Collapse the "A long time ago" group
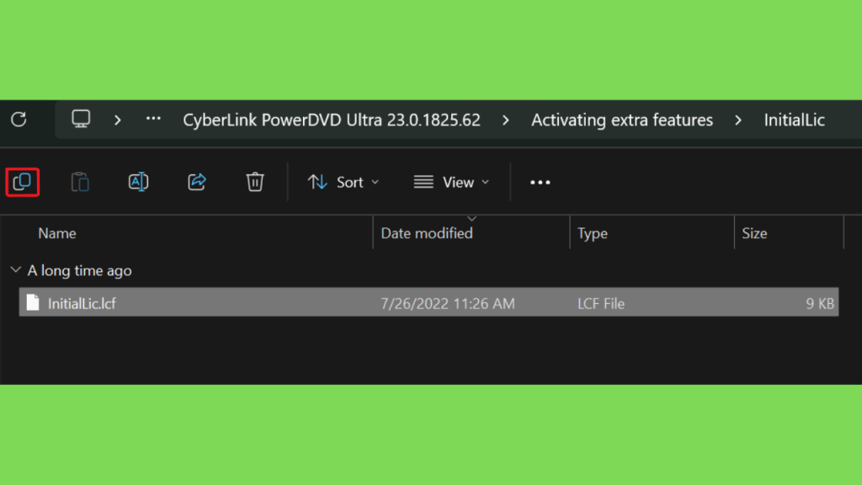The image size is (862, 485). click(16, 270)
